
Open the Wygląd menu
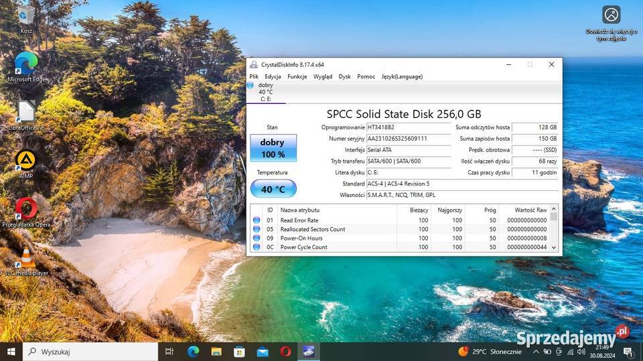coord(323,76)
